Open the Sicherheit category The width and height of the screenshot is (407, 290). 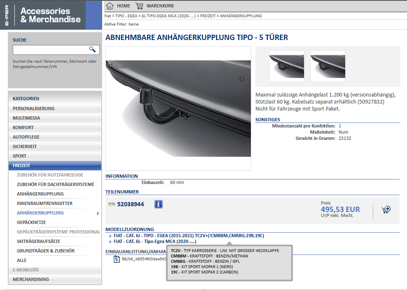(x=25, y=146)
